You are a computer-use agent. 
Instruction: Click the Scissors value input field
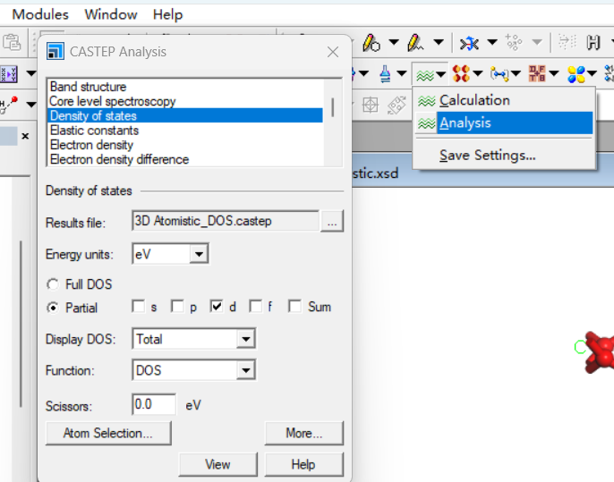pyautogui.click(x=154, y=404)
